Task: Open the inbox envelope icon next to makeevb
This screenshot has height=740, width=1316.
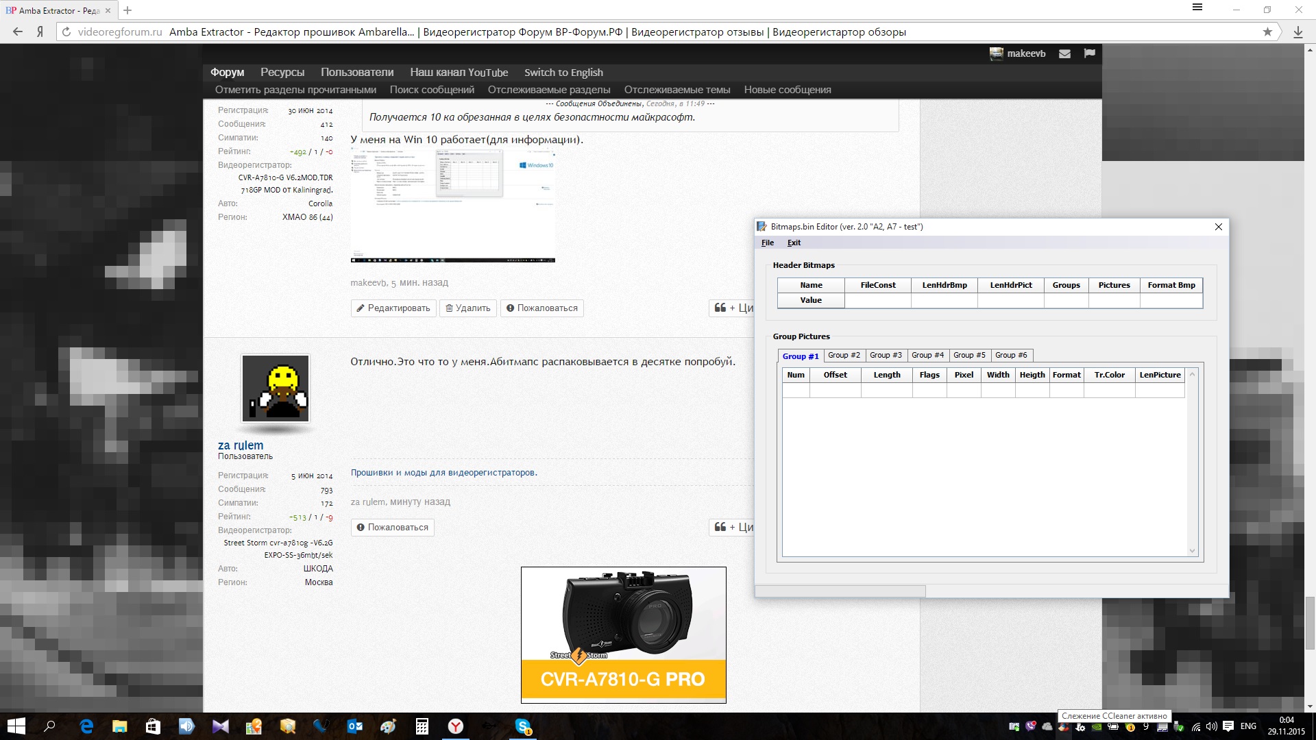Action: click(1064, 53)
